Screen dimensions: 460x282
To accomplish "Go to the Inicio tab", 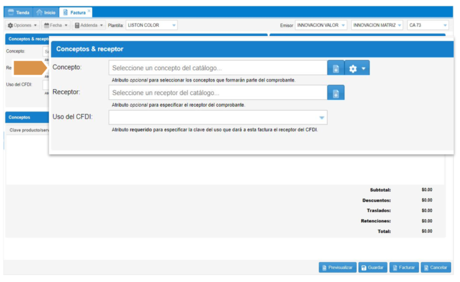I will (46, 12).
